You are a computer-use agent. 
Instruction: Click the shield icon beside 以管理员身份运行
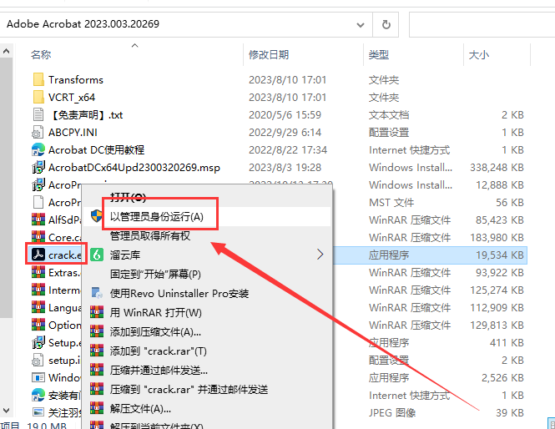97,216
